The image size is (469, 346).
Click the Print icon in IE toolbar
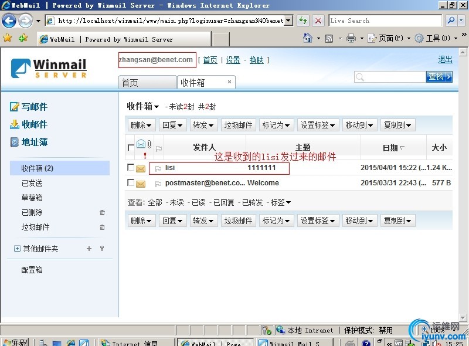click(351, 38)
